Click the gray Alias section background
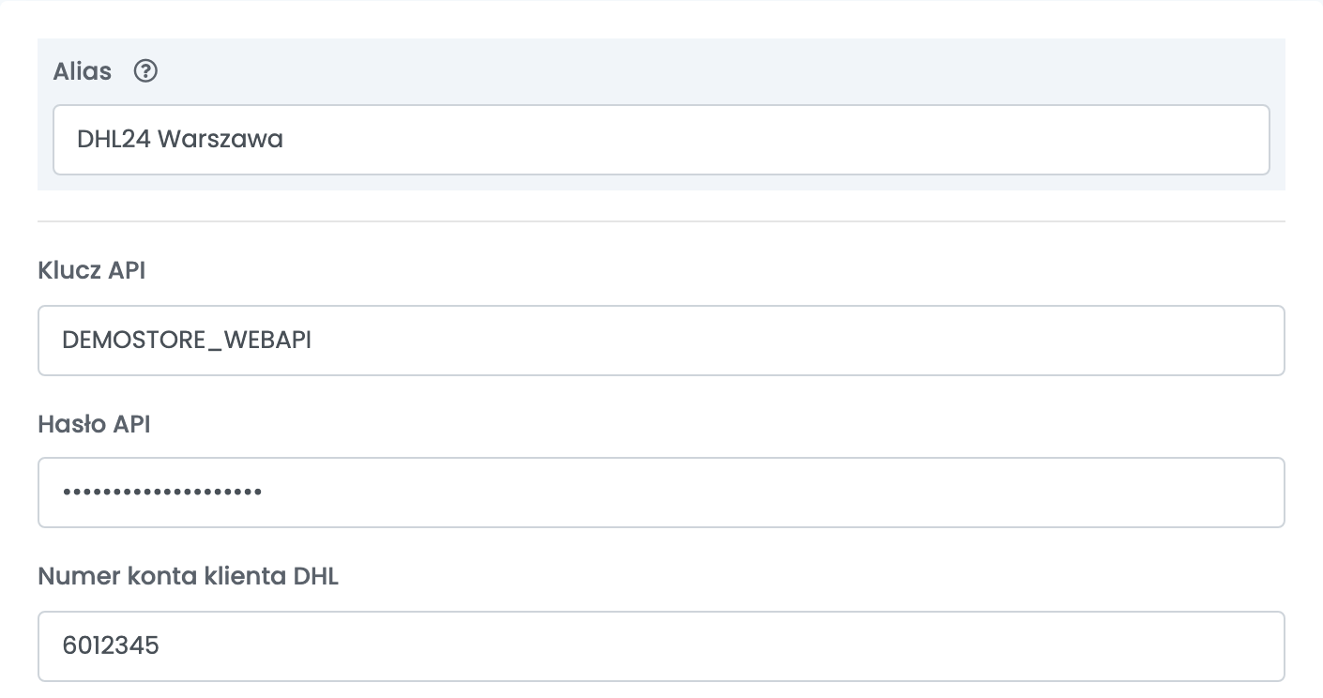 tap(713, 71)
